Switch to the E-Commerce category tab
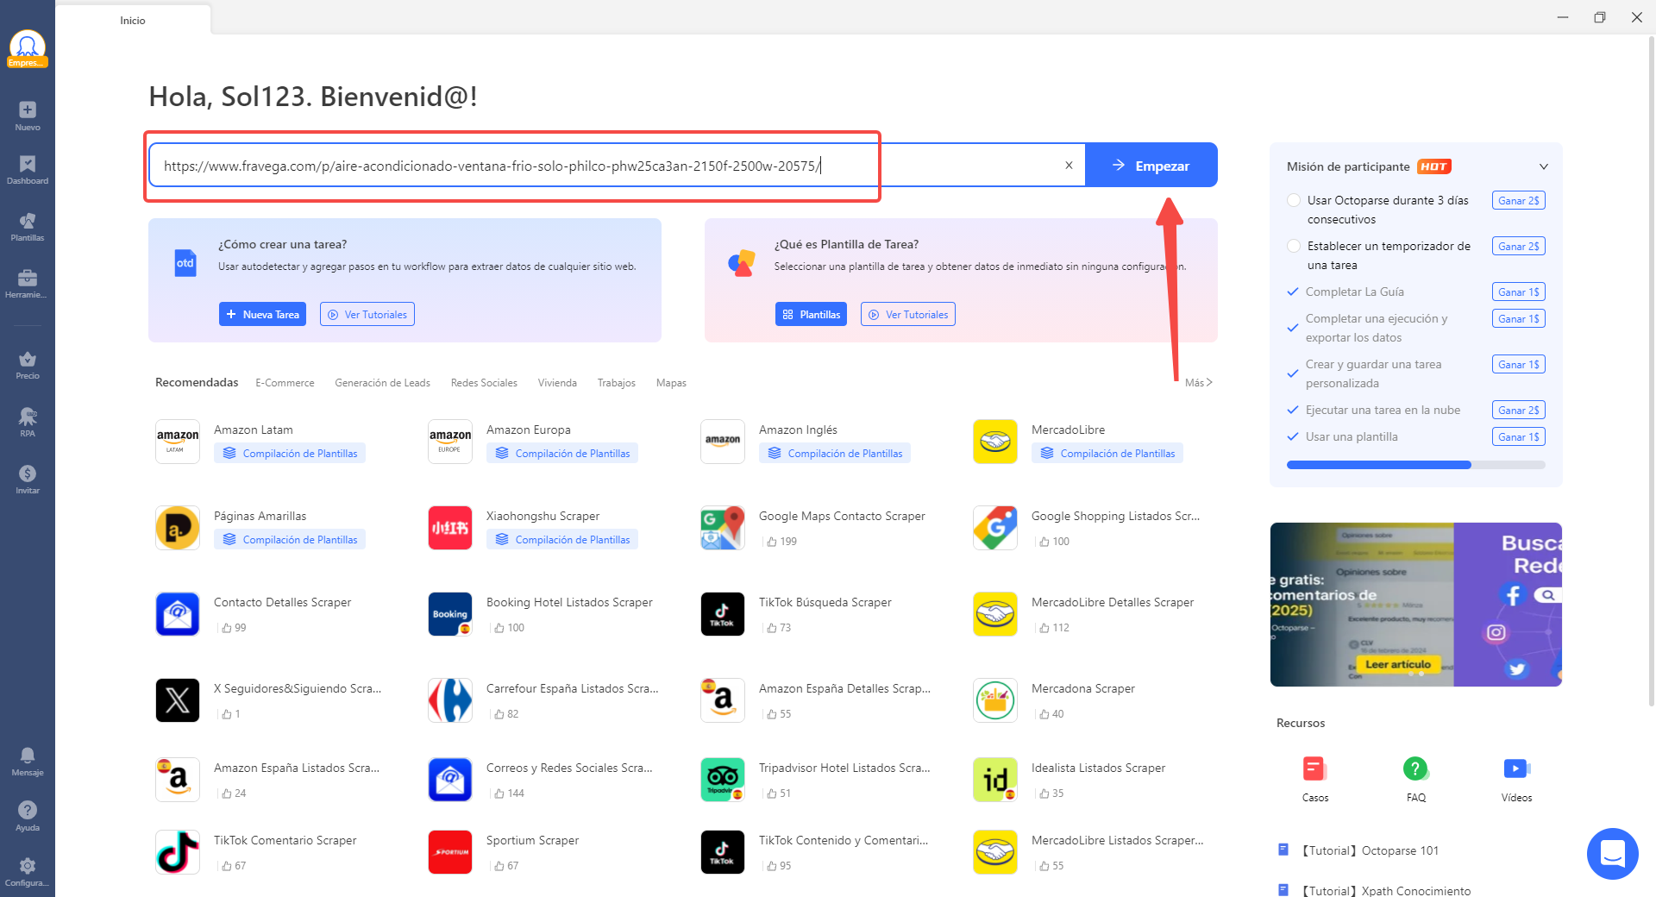The height and width of the screenshot is (897, 1656). (285, 383)
